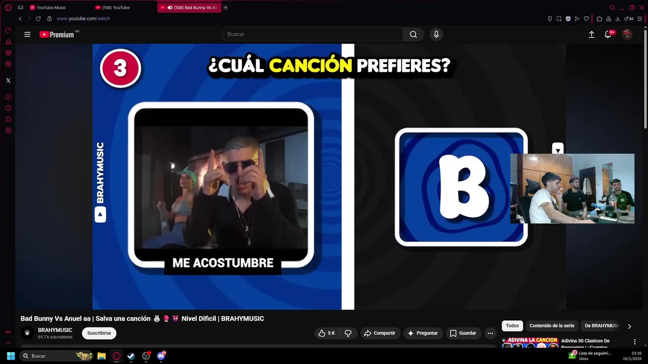Reload the current page
Viewport: 648px width, 364px height.
[x=38, y=19]
